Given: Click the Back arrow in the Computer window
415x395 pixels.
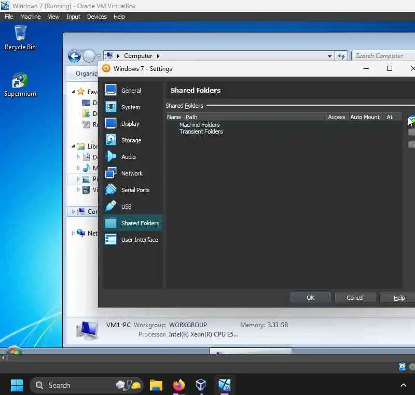Looking at the screenshot, I should [74, 56].
